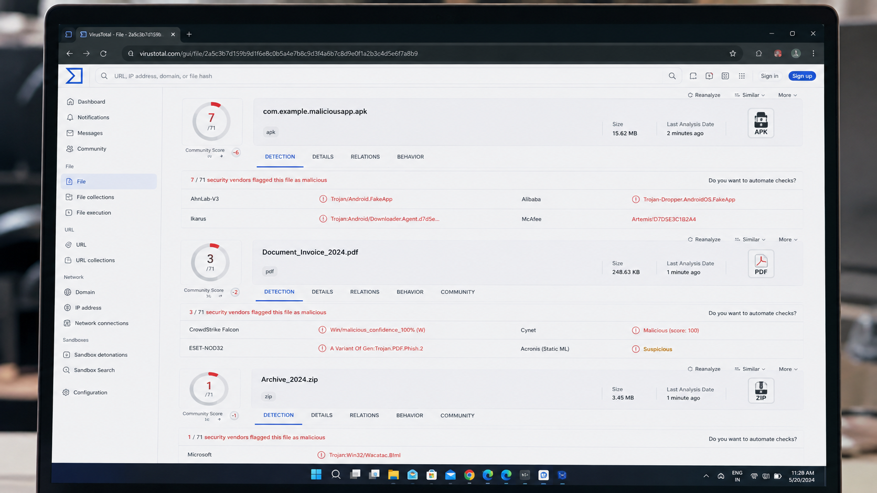Click the Suspicious result for Acronis (Static ML)

(658, 349)
